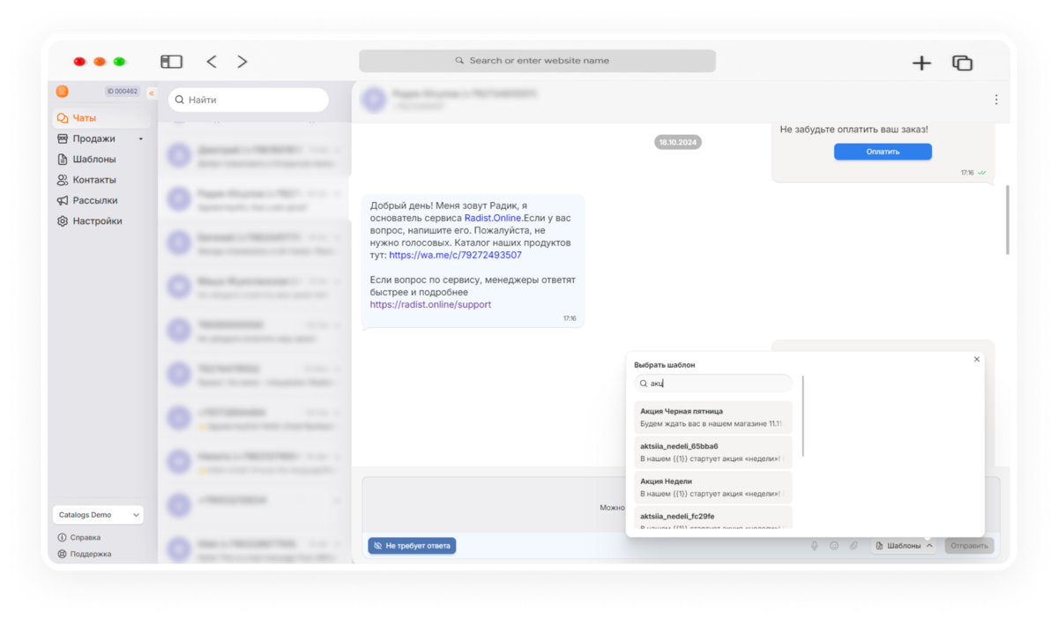1058x619 pixels.
Task: Select the Акция Черная пятница template
Action: pos(712,417)
